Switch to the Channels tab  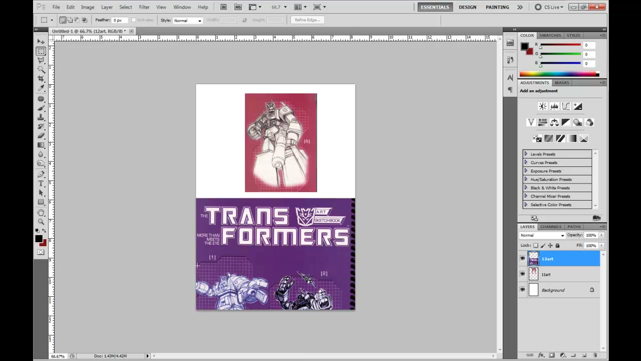click(551, 227)
